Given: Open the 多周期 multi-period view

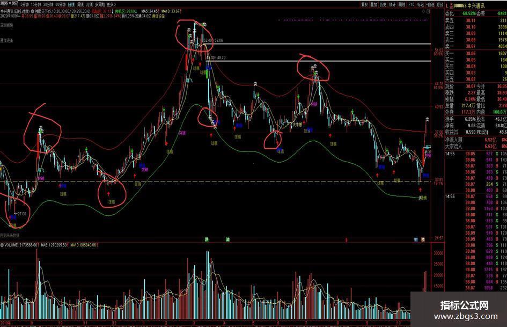Looking at the screenshot, I should pos(100,4).
